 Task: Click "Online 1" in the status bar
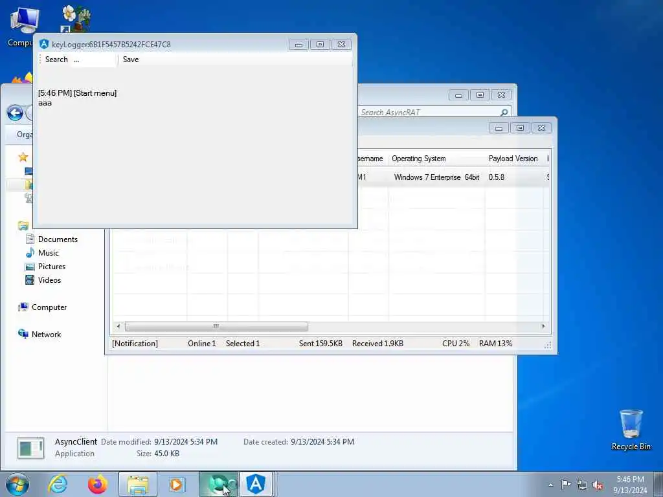click(x=202, y=344)
